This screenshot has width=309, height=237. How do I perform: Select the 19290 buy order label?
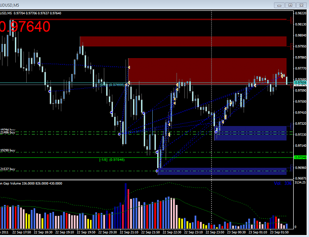7,150
